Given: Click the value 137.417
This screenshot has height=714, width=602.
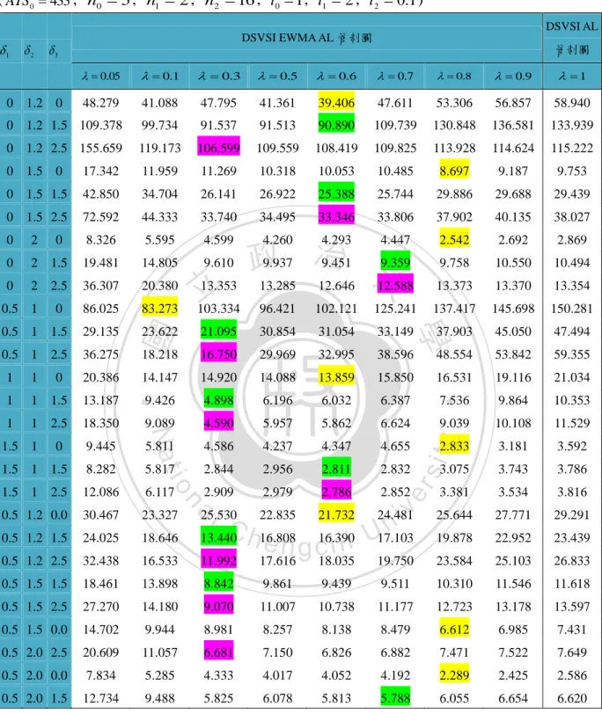Looking at the screenshot, I should [x=454, y=309].
